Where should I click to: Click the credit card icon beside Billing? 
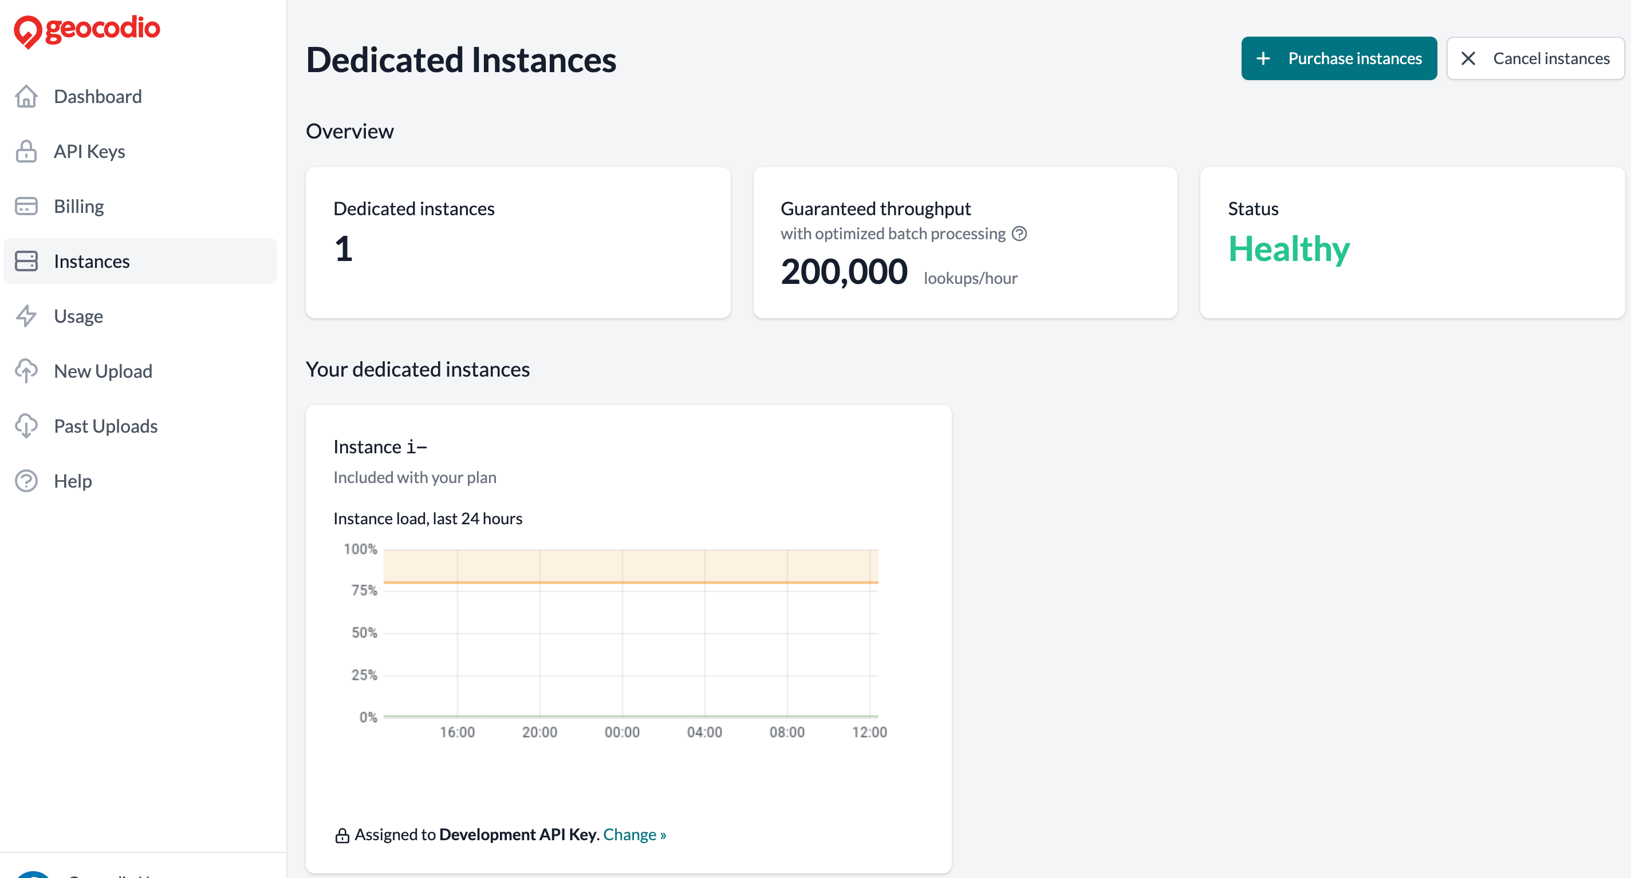[26, 205]
